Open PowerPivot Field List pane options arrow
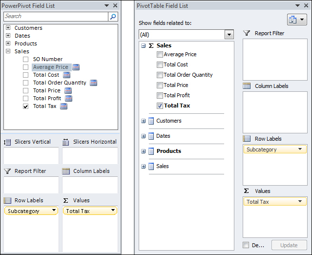 (106, 5)
